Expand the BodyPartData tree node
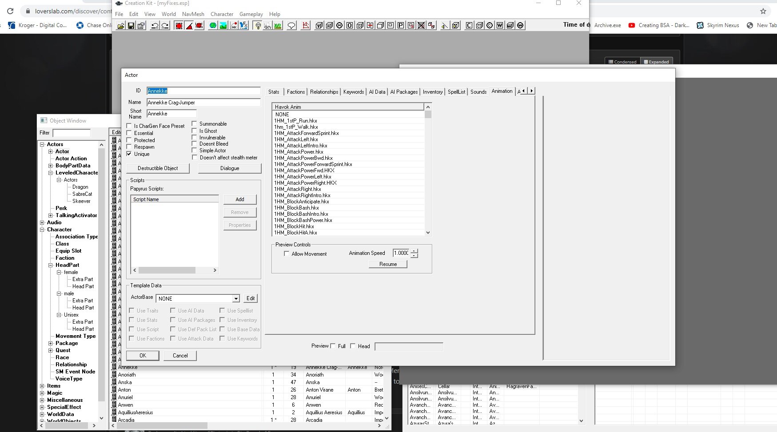The height and width of the screenshot is (432, 777). pyautogui.click(x=51, y=166)
